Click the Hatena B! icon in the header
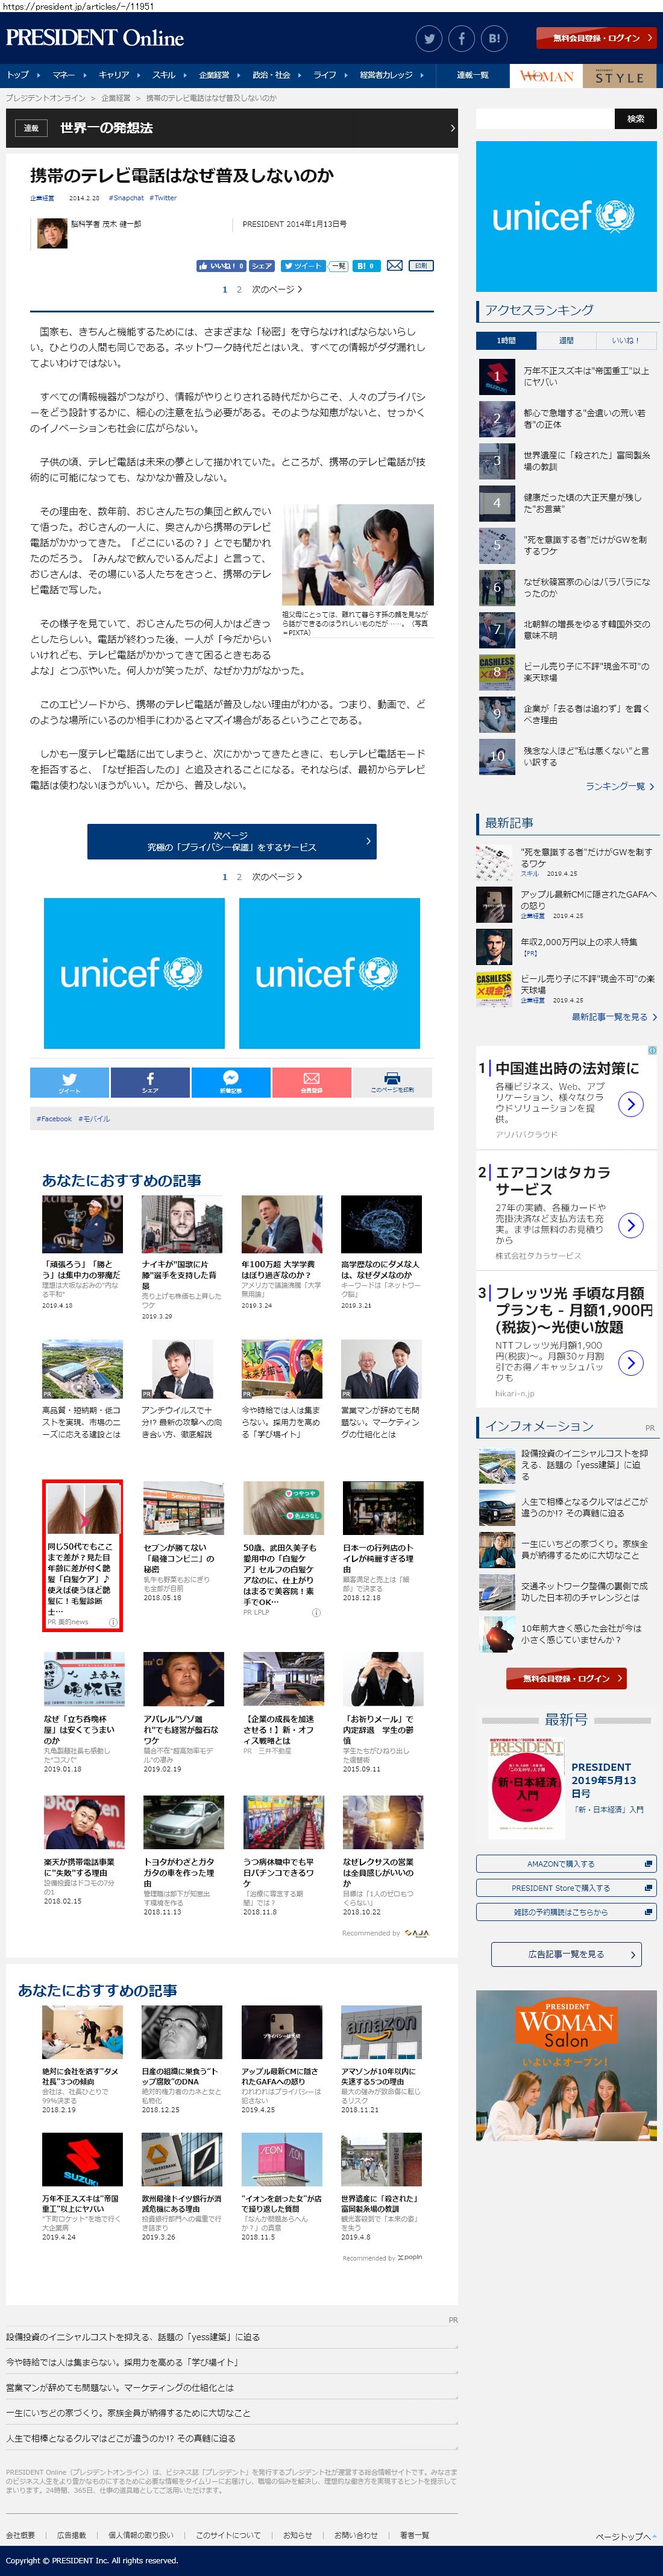The image size is (663, 2576). [494, 39]
